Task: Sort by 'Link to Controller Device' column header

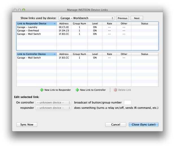Action: [36, 54]
